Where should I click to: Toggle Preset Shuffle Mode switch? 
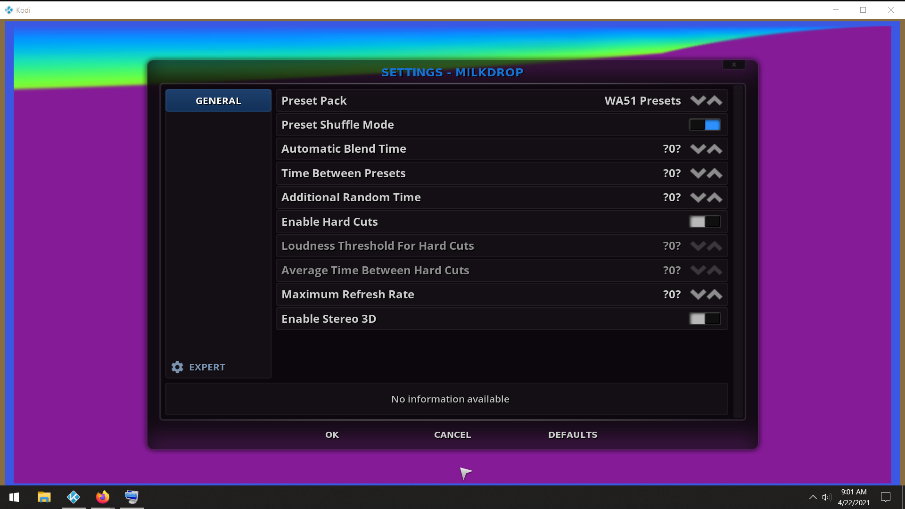(x=705, y=125)
